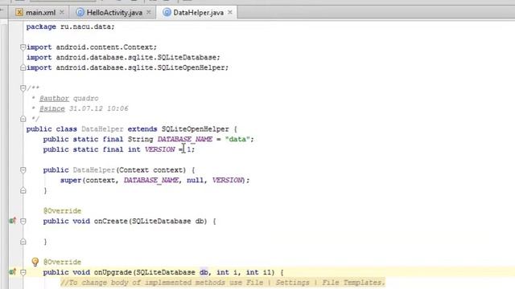Click the VERSION constant declaration

pos(159,149)
